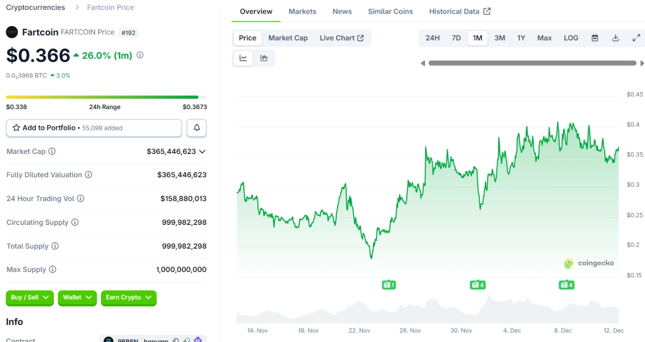This screenshot has height=342, width=645.
Task: Switch to the Markets tab
Action: click(x=302, y=11)
